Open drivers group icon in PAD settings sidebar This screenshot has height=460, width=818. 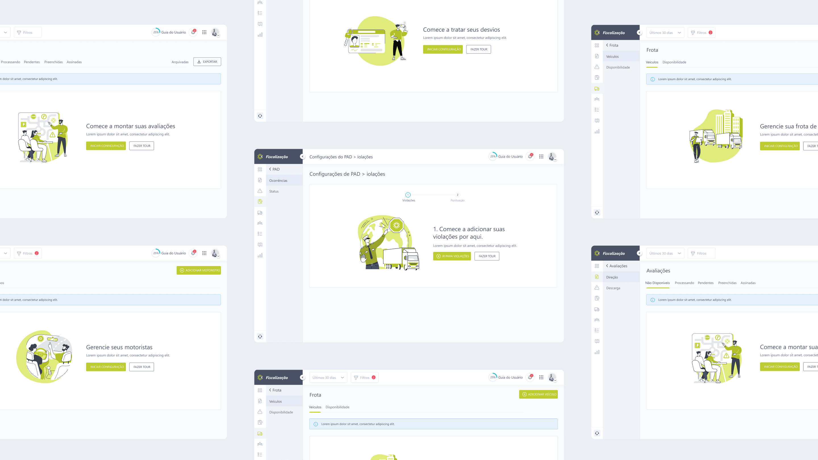(x=260, y=223)
